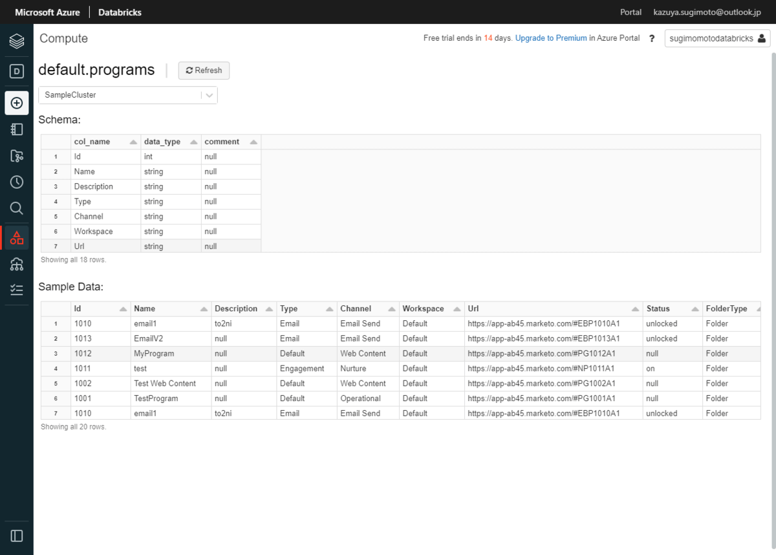Open the sugimomotodatabricks account menu

[717, 39]
